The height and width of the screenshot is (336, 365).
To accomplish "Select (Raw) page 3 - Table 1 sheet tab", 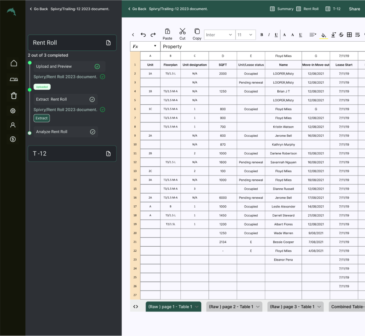I will 295,307.
